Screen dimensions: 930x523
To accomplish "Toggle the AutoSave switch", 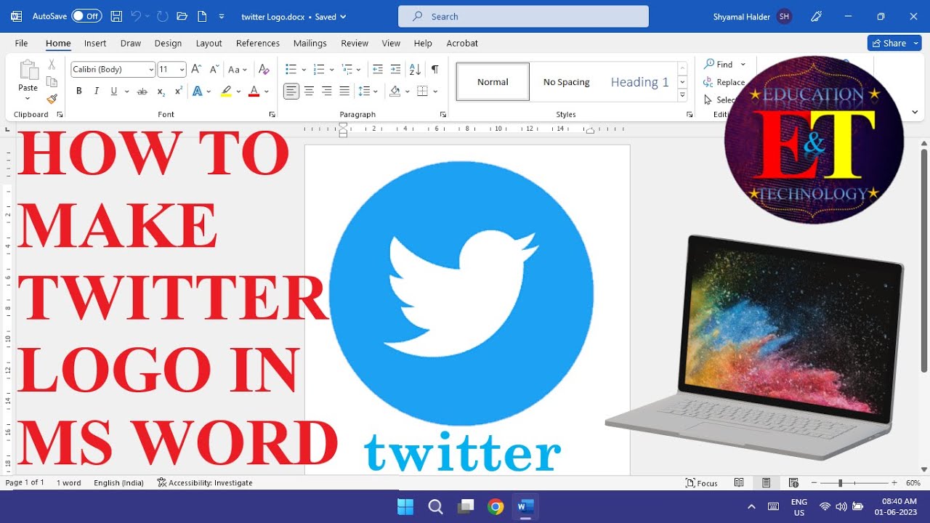I will point(86,16).
